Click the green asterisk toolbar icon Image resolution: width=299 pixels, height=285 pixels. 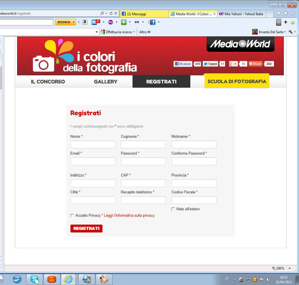point(124,22)
